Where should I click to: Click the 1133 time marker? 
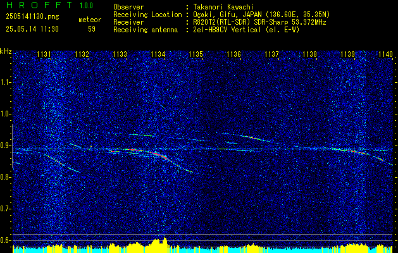tap(120, 54)
